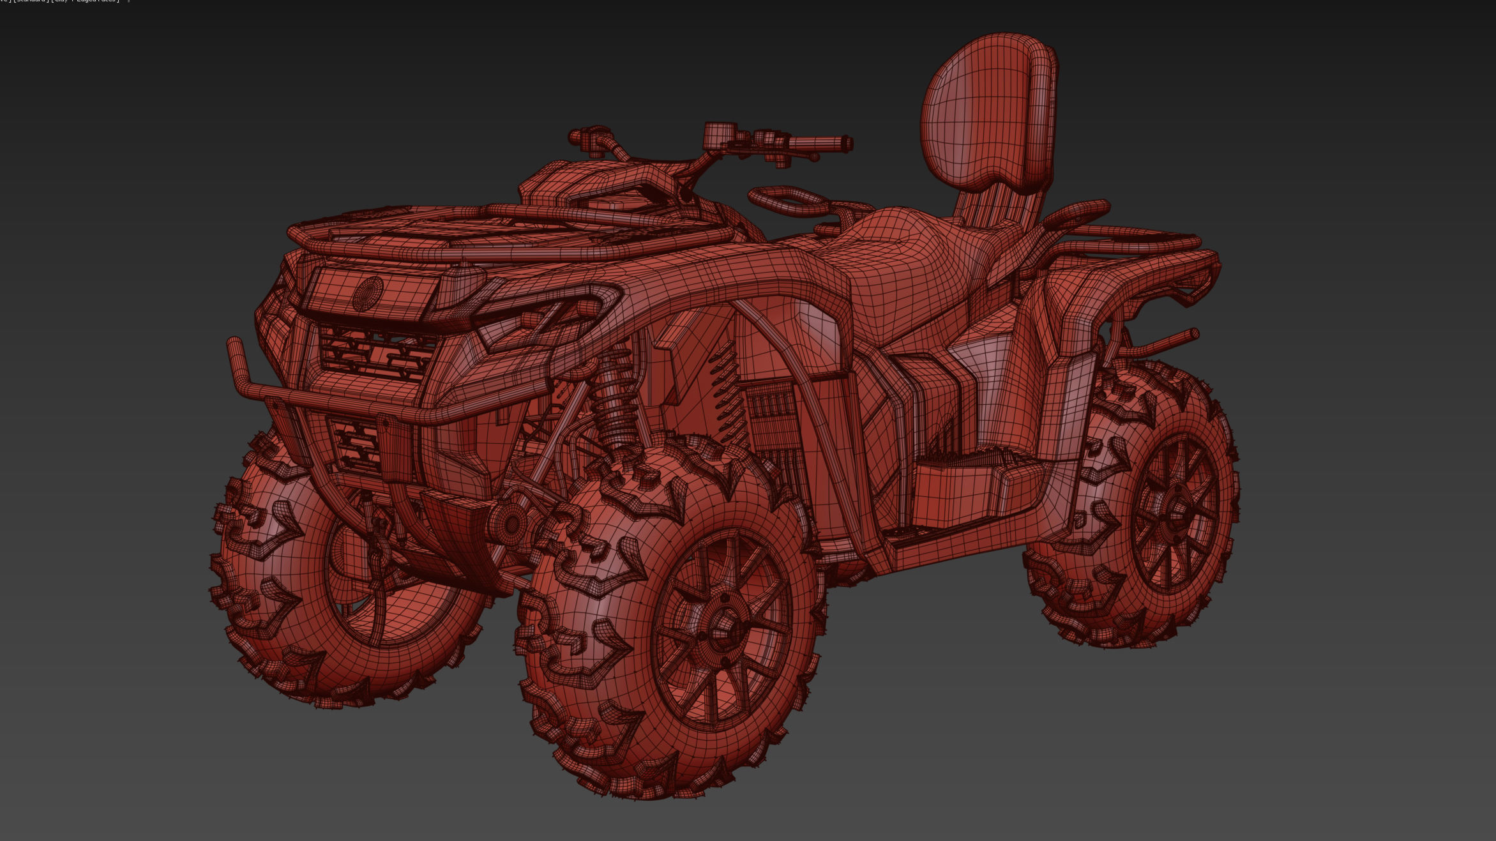The height and width of the screenshot is (841, 1496).
Task: Select the ATV rear wheel rim
Action: (1175, 513)
